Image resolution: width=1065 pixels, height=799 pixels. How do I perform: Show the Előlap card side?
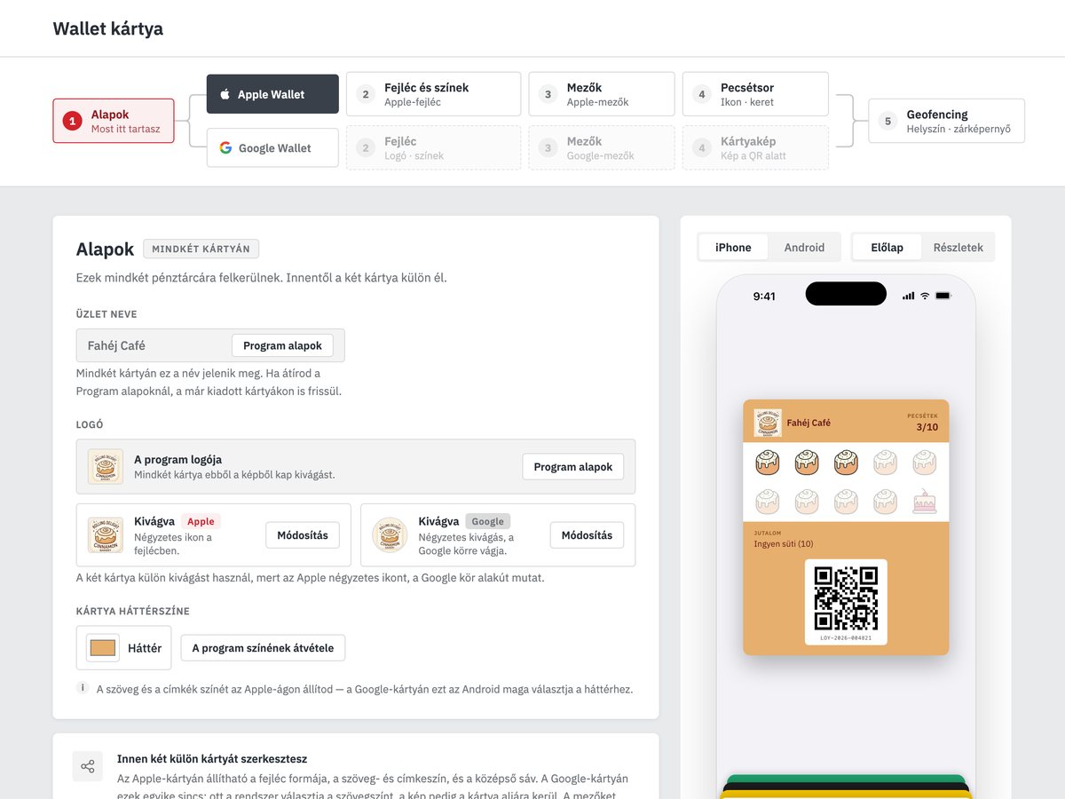tap(887, 248)
